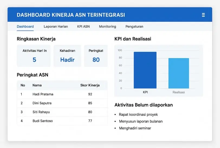Click the Peringkat 80 card

(96, 56)
